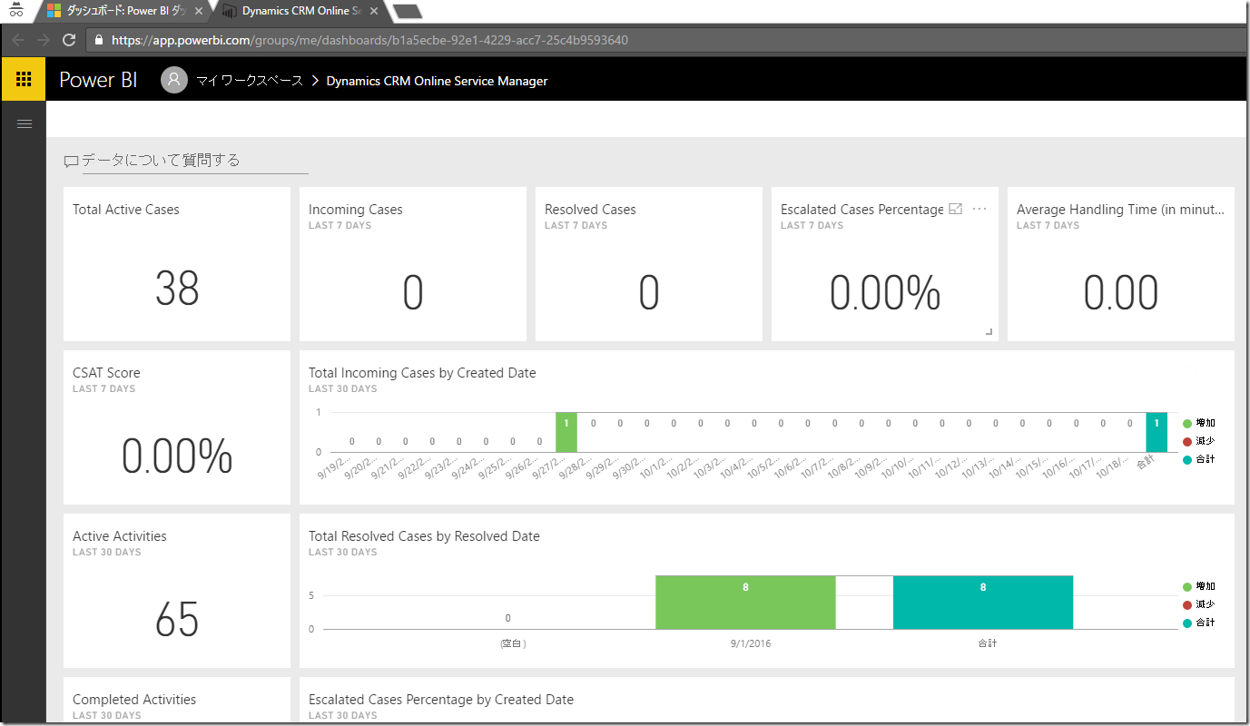Click the Power BI logo text
This screenshot has width=1250, height=726.
pos(98,80)
